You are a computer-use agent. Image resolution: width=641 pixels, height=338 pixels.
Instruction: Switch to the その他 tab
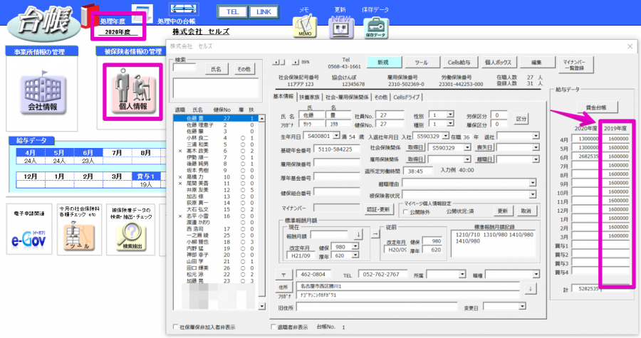[380, 97]
